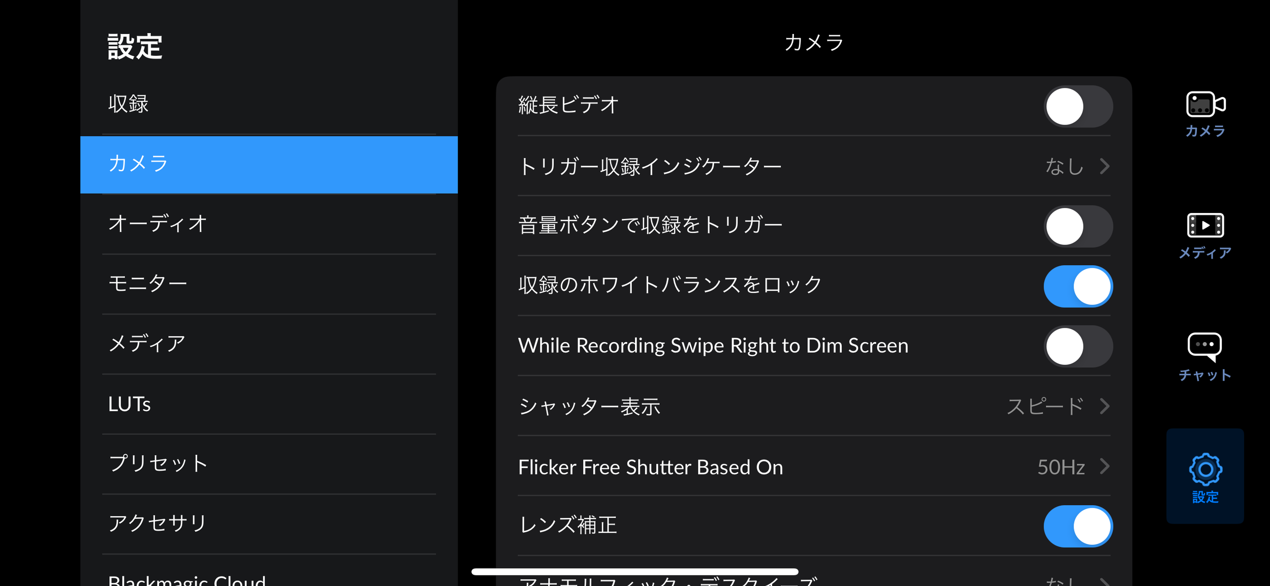Enable the 縦長ビデオ vertical video switch
The width and height of the screenshot is (1270, 586).
[1078, 106]
